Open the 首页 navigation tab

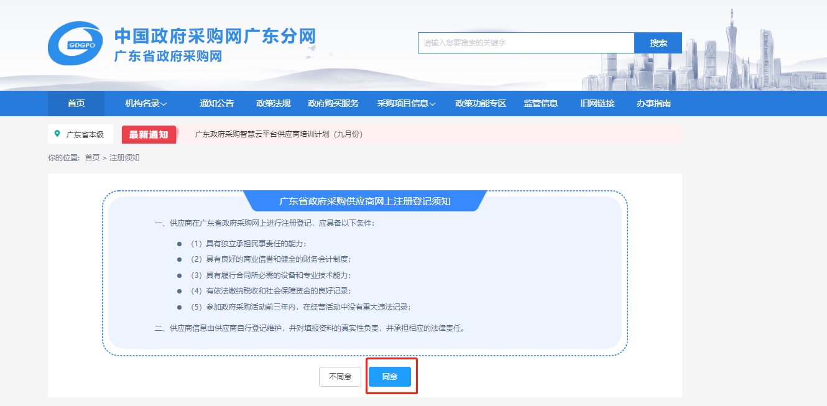pyautogui.click(x=76, y=103)
